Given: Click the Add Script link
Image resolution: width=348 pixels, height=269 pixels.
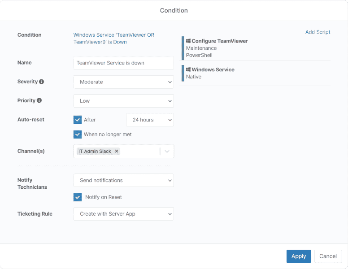Looking at the screenshot, I should tap(318, 32).
